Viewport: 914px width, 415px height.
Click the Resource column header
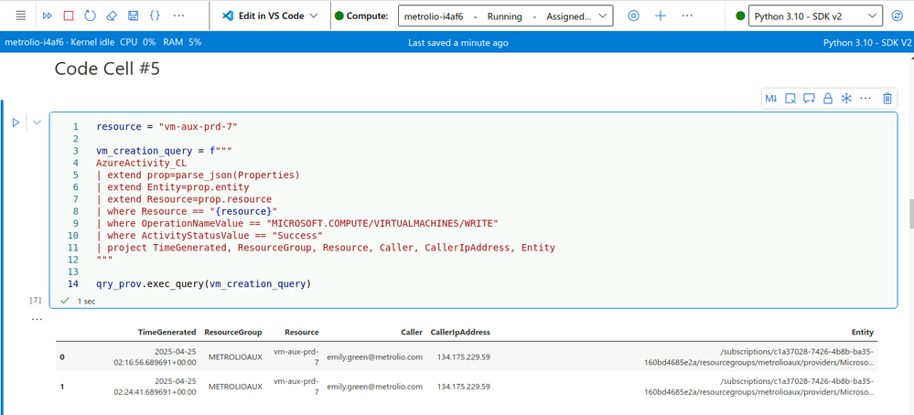[301, 333]
